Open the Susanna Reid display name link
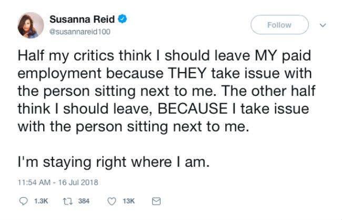The image size is (342, 220). (x=82, y=20)
